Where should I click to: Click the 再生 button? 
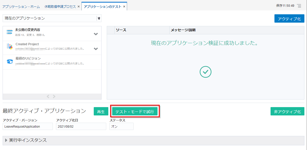tap(101, 112)
